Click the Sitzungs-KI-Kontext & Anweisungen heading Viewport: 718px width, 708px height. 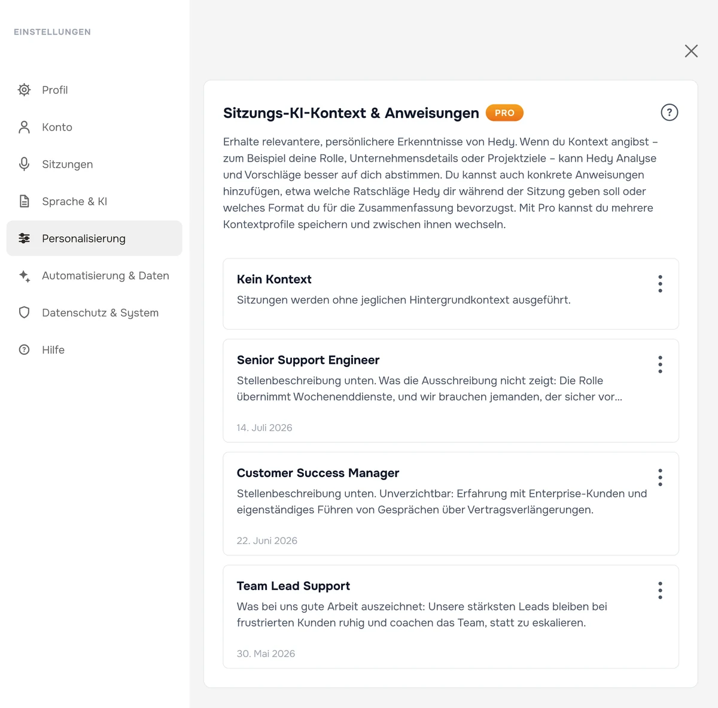pyautogui.click(x=351, y=113)
